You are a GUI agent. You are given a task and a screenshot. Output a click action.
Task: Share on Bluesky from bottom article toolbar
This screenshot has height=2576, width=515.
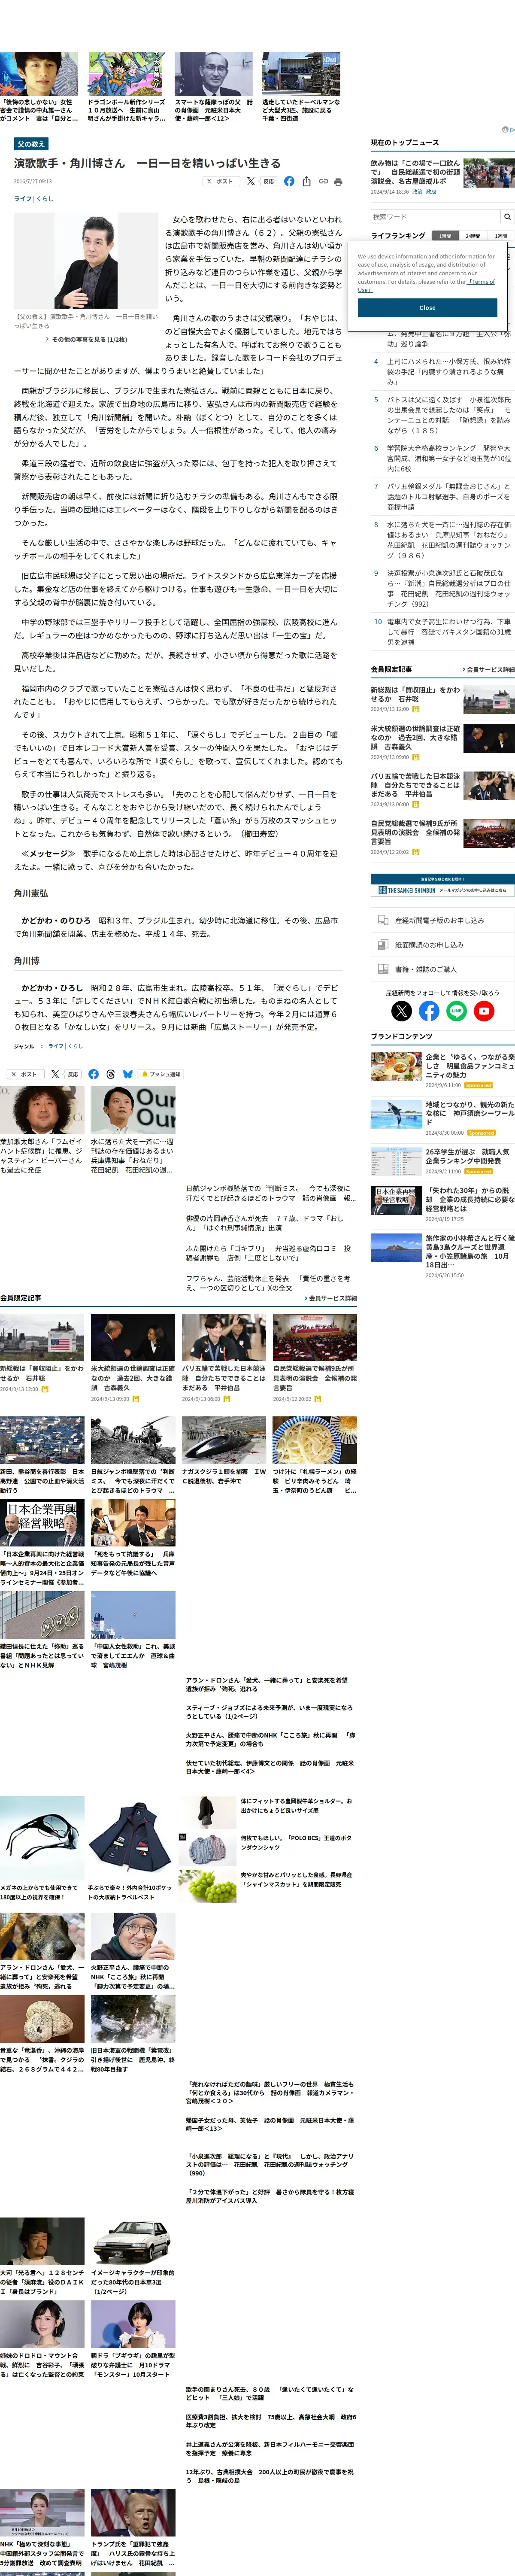[x=127, y=1074]
